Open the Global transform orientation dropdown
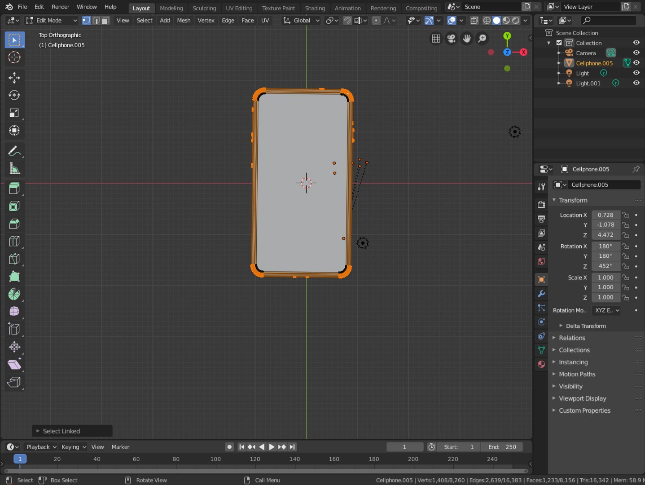The image size is (645, 485). pyautogui.click(x=301, y=21)
